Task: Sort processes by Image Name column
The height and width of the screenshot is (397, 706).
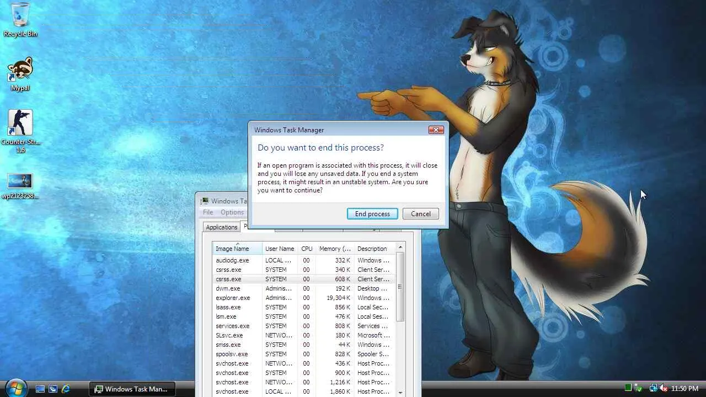Action: click(237, 249)
